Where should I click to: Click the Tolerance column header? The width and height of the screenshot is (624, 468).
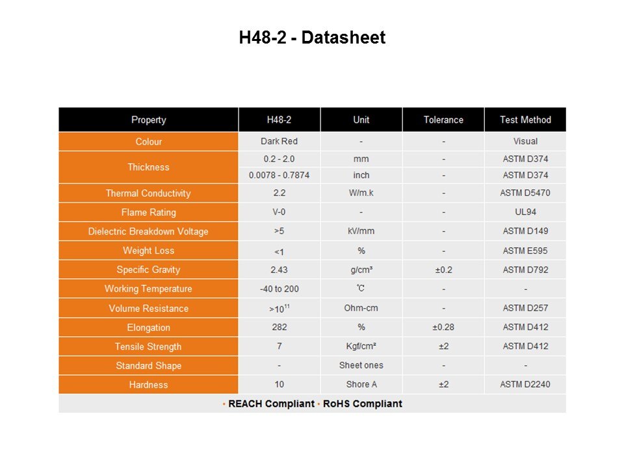click(x=443, y=120)
